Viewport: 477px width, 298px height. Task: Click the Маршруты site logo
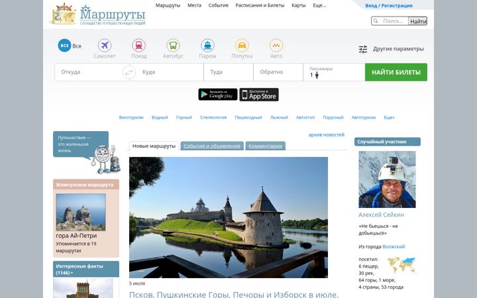click(x=98, y=15)
